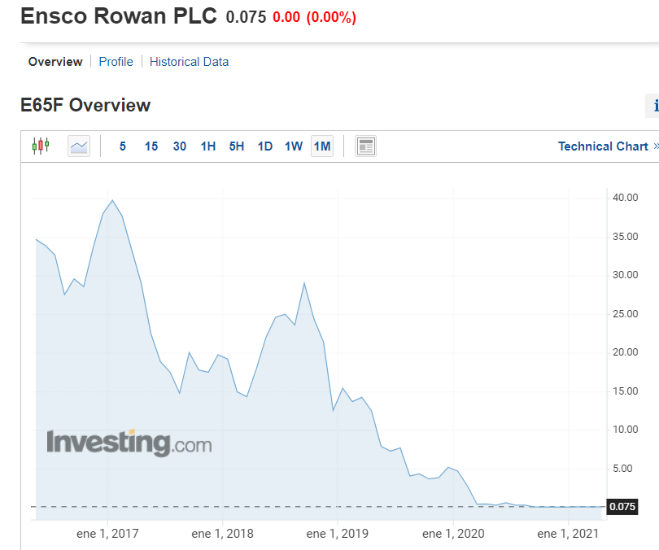Click the 0.00 (0.00%) price change

coord(314,17)
